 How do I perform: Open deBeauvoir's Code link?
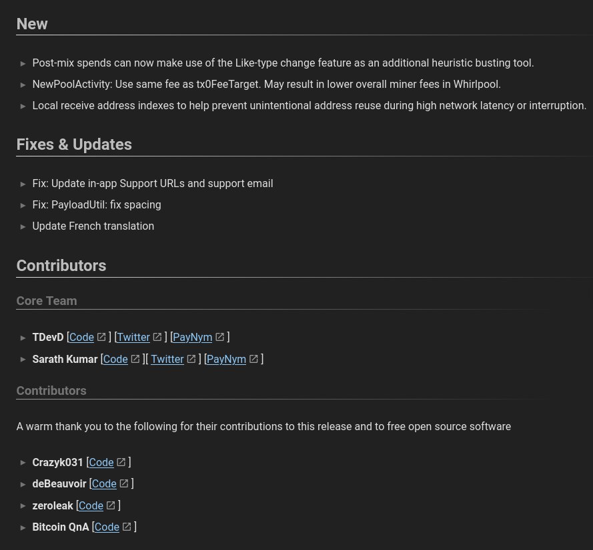click(x=104, y=484)
